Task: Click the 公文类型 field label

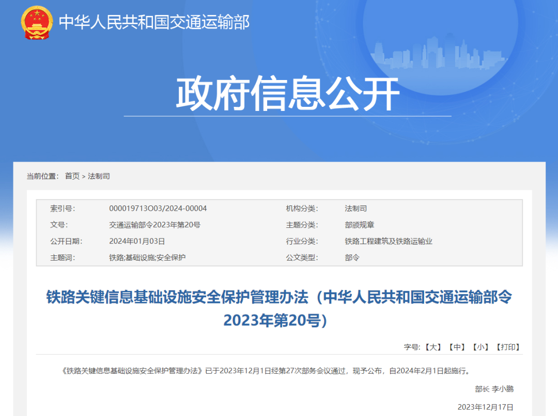Action: coord(302,258)
